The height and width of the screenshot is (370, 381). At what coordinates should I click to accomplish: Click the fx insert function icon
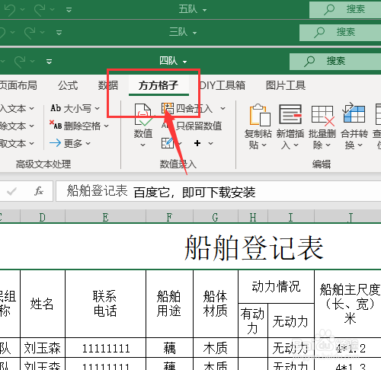39,191
